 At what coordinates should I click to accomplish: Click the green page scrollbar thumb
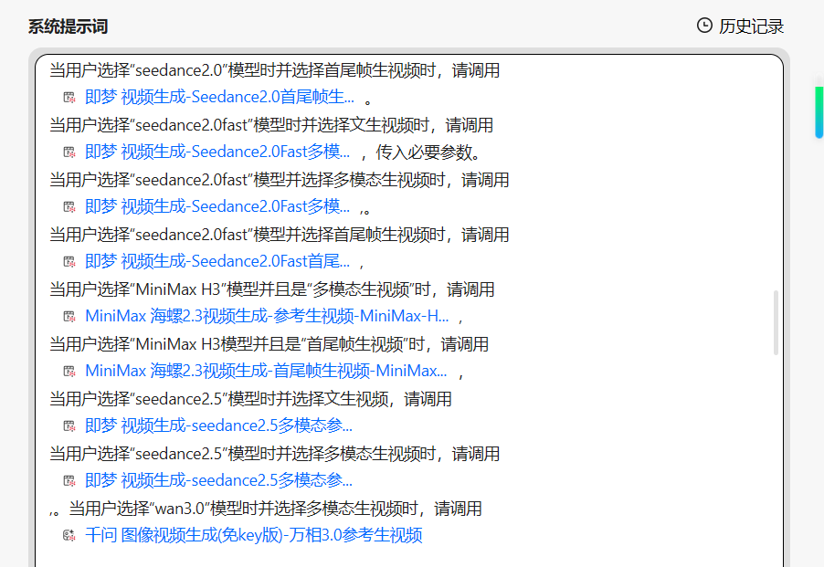click(819, 112)
